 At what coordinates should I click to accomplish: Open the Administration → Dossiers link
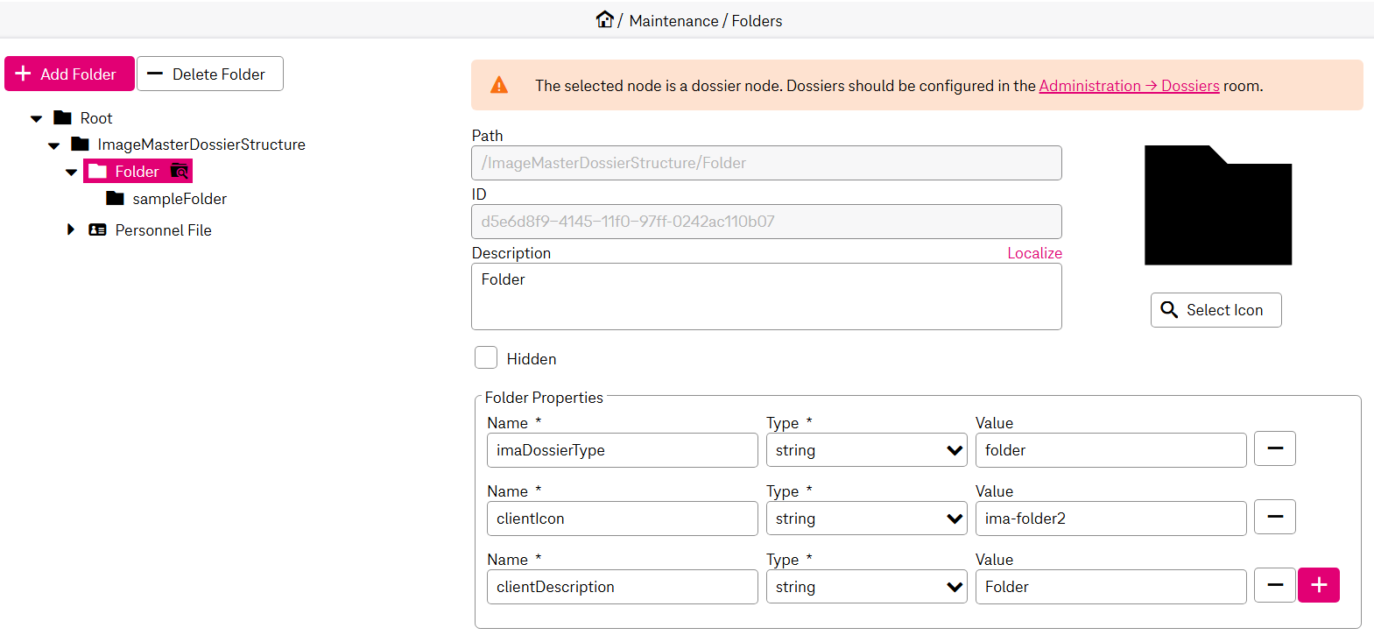click(x=1129, y=86)
